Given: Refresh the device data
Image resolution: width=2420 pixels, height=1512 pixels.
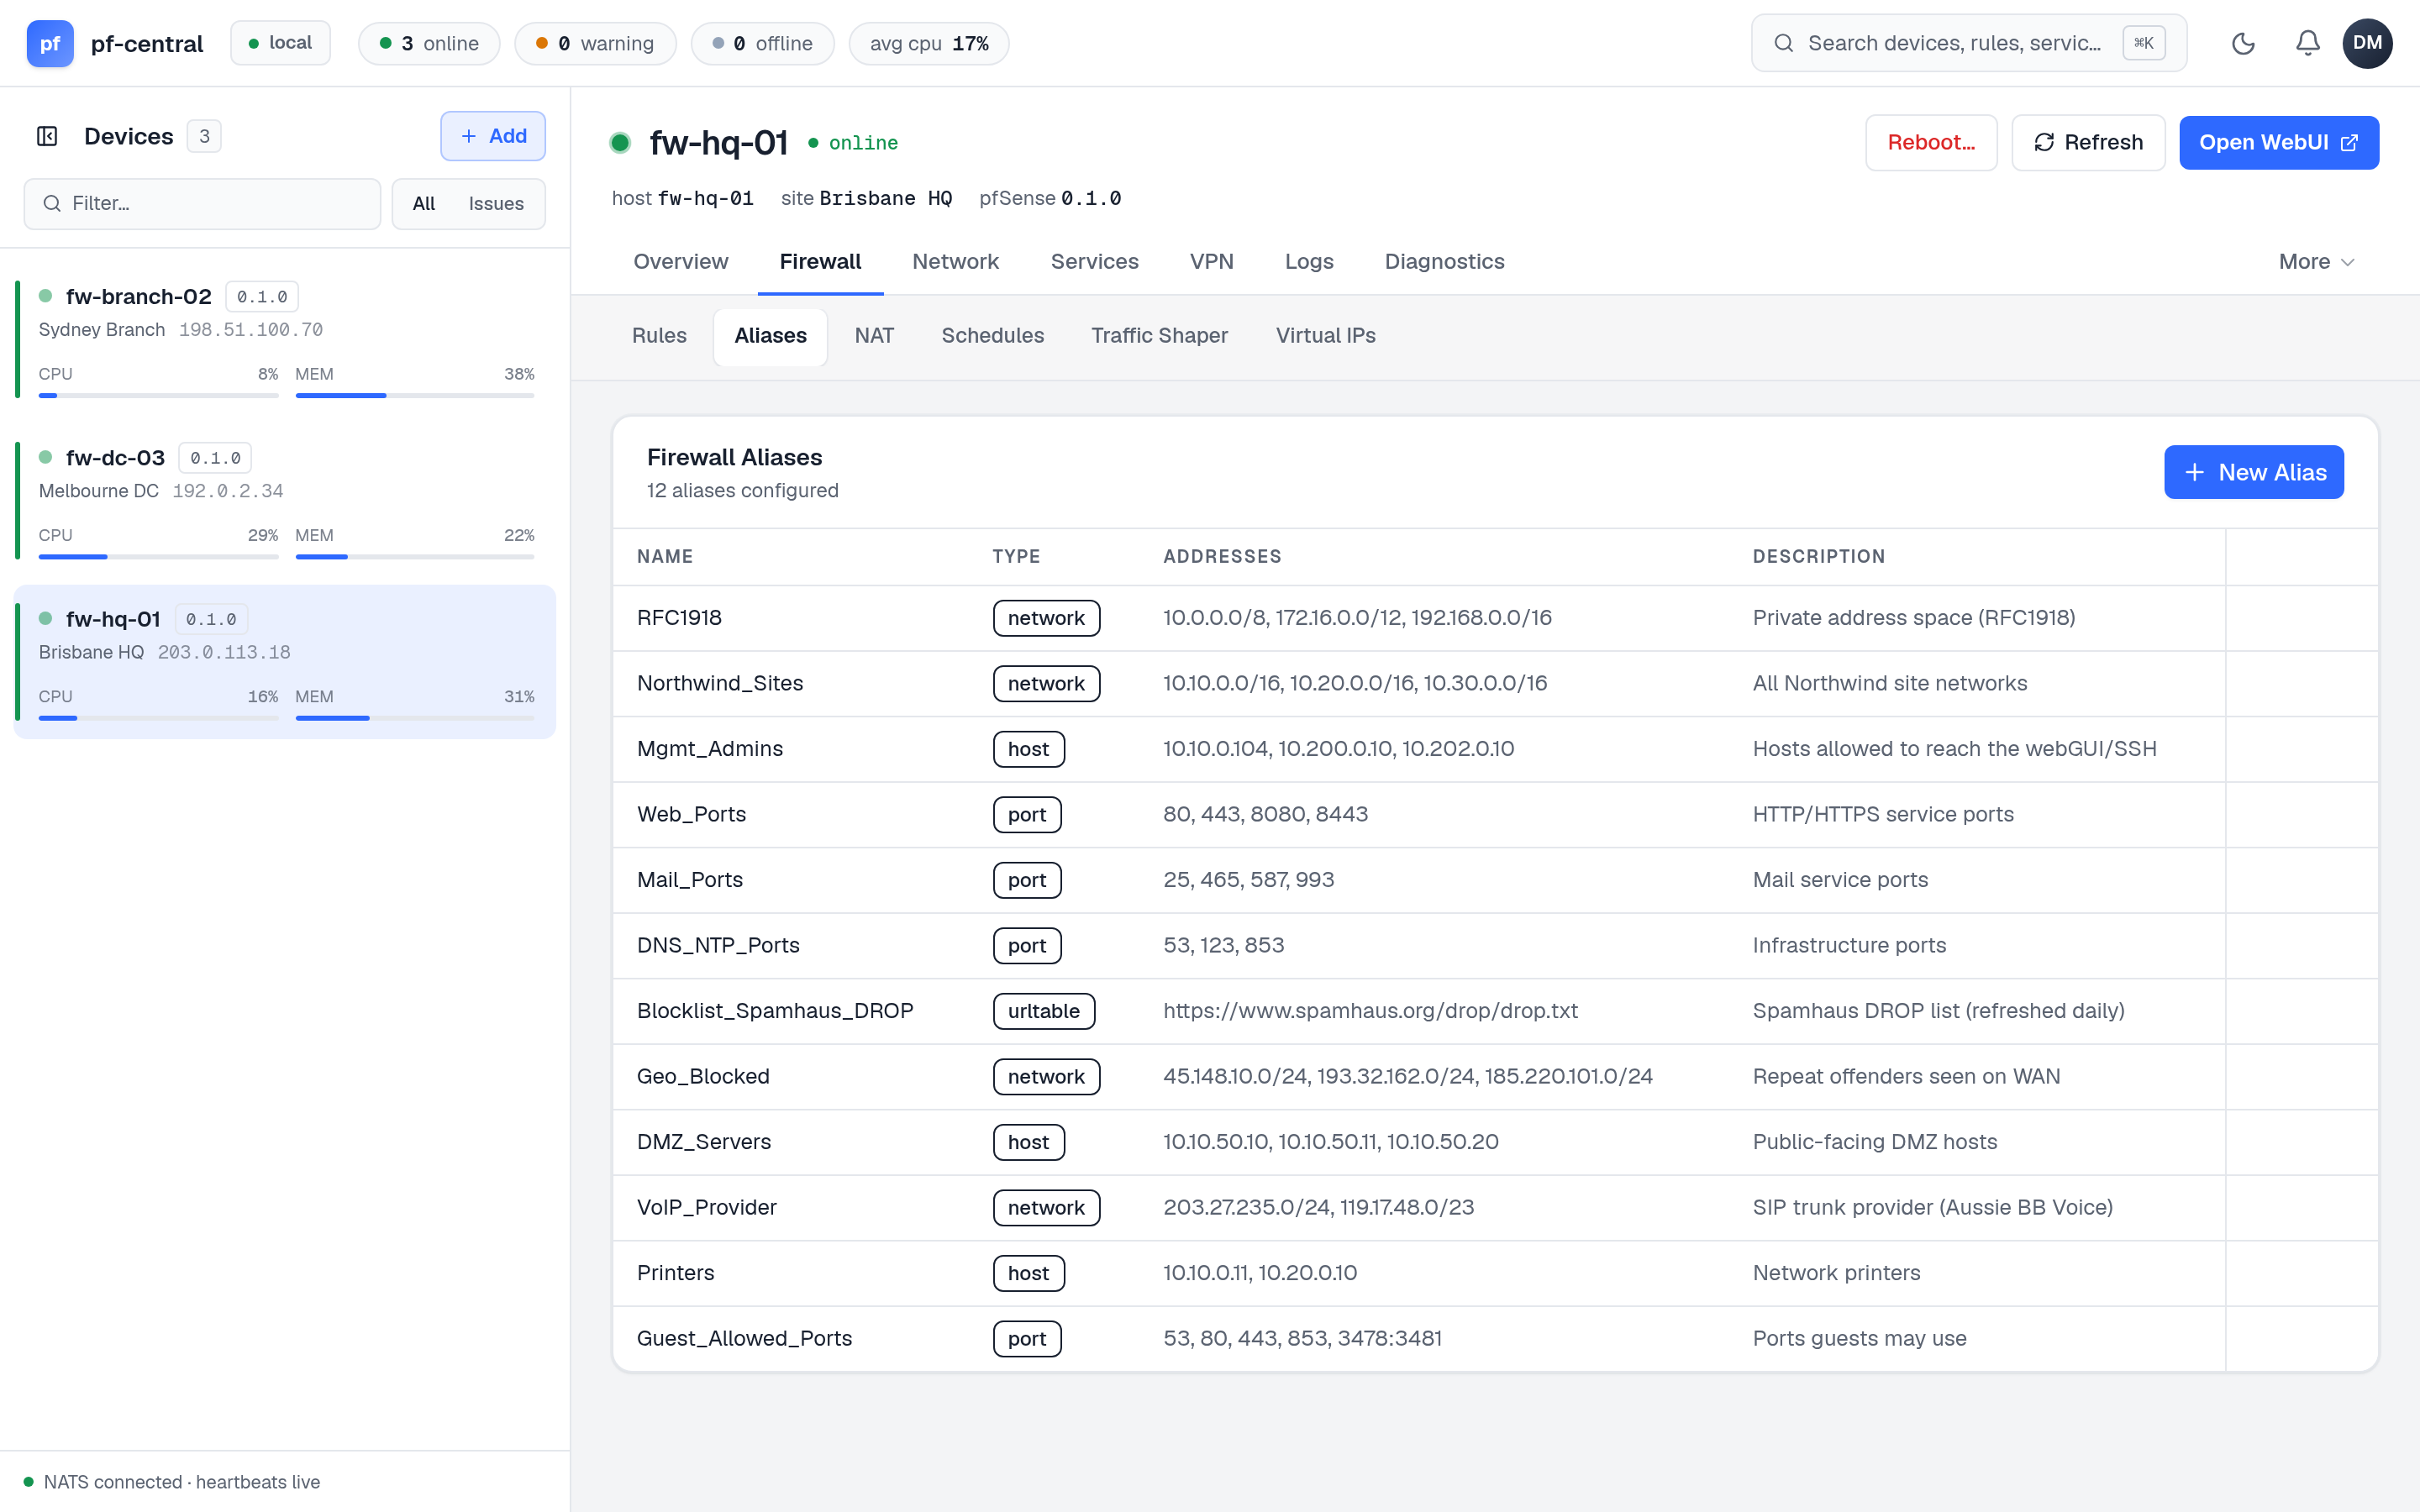Looking at the screenshot, I should (2088, 142).
